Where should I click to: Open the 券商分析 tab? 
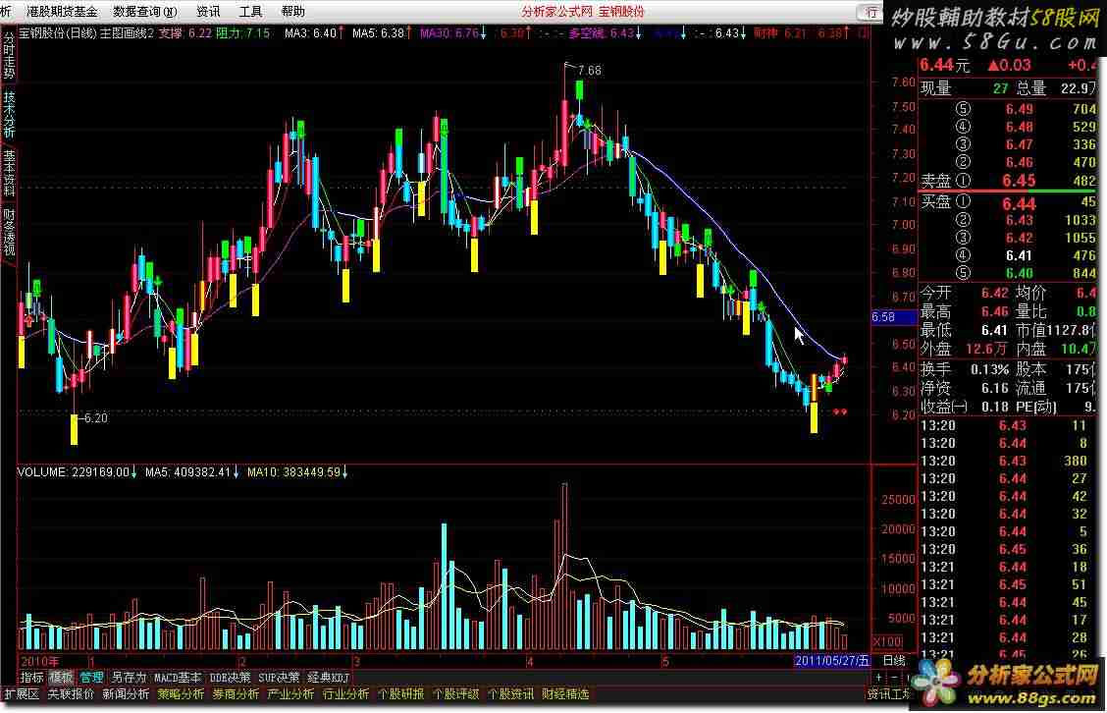pyautogui.click(x=236, y=694)
